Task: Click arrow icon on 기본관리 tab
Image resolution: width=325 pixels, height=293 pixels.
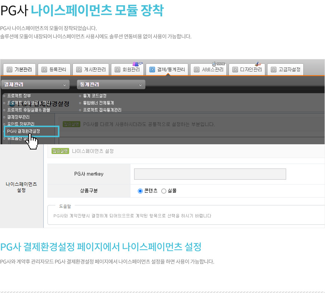Action: [x=9, y=69]
